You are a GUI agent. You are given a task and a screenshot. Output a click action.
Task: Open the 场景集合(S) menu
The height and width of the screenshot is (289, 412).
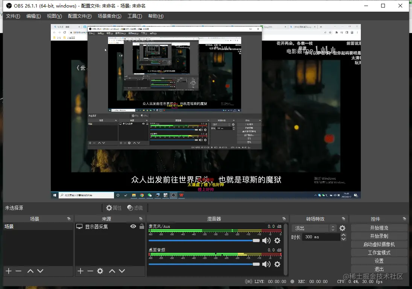109,16
